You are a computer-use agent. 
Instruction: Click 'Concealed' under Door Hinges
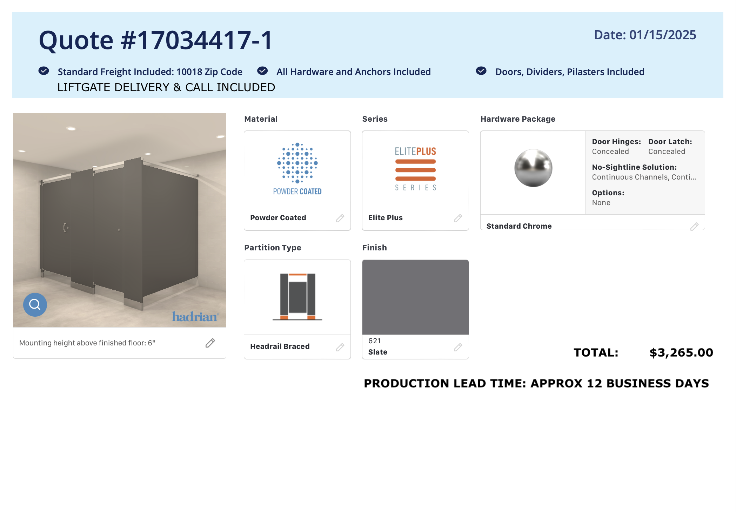click(610, 151)
